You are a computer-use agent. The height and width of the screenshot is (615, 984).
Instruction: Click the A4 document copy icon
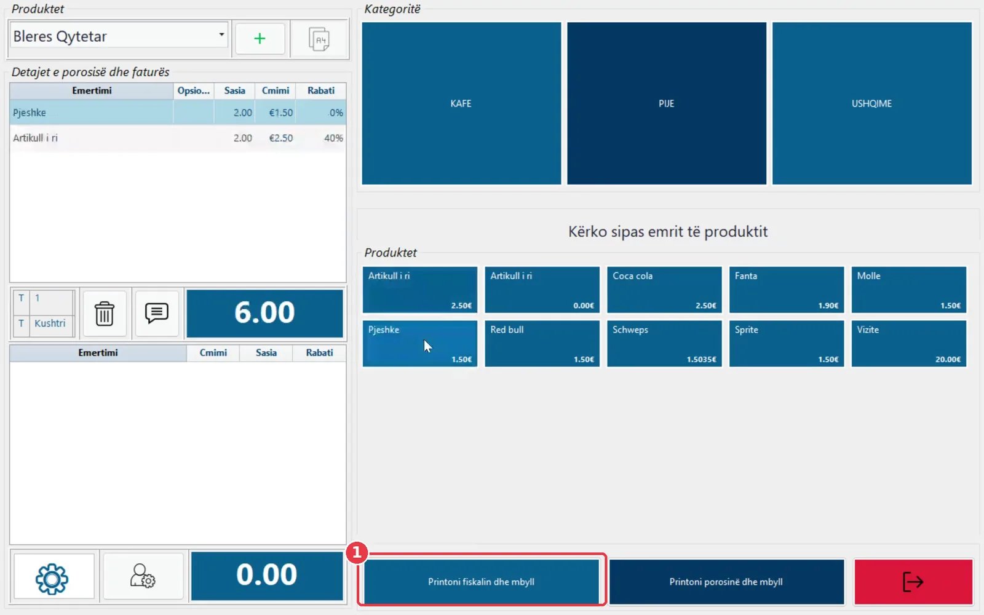point(319,39)
